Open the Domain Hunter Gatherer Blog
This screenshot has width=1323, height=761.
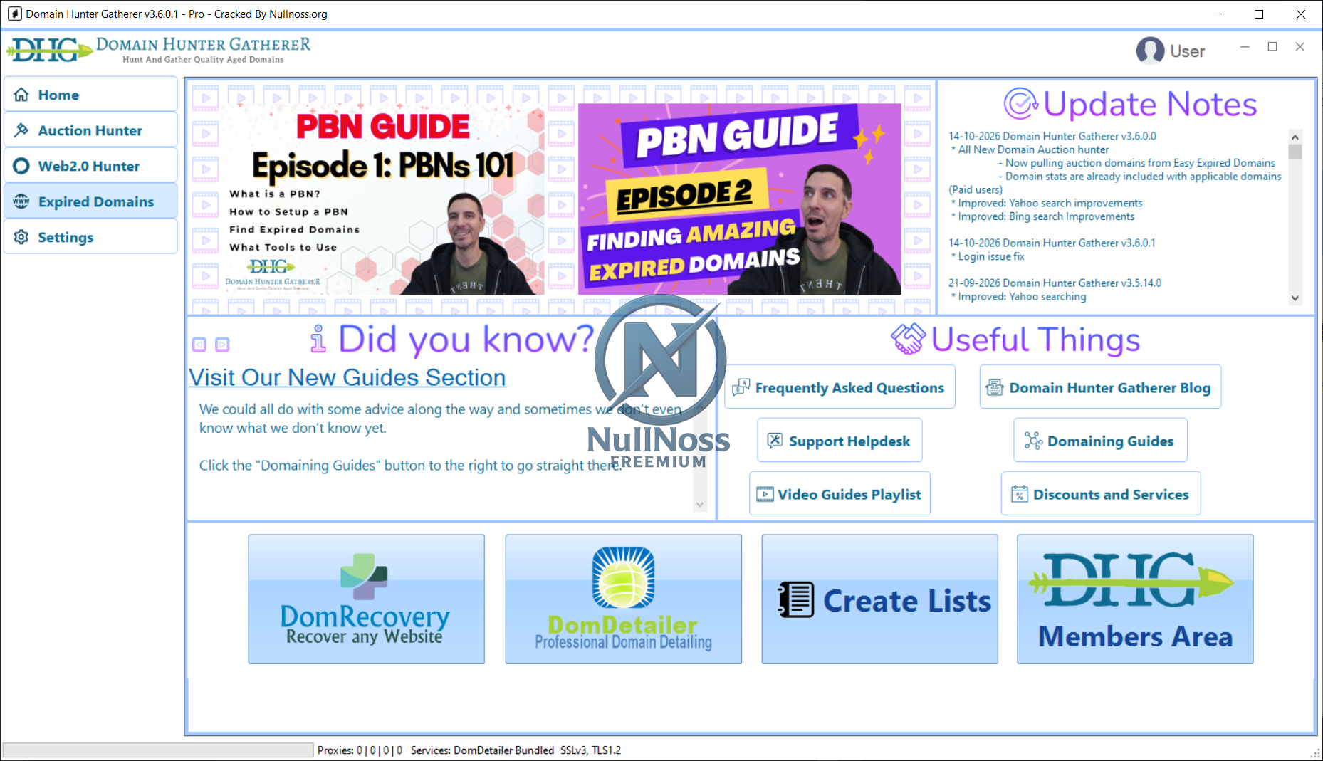(1100, 387)
